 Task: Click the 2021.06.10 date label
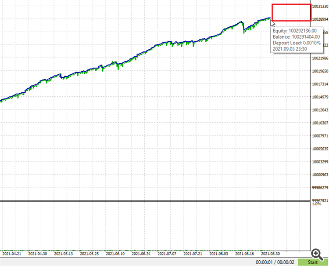tap(115, 254)
